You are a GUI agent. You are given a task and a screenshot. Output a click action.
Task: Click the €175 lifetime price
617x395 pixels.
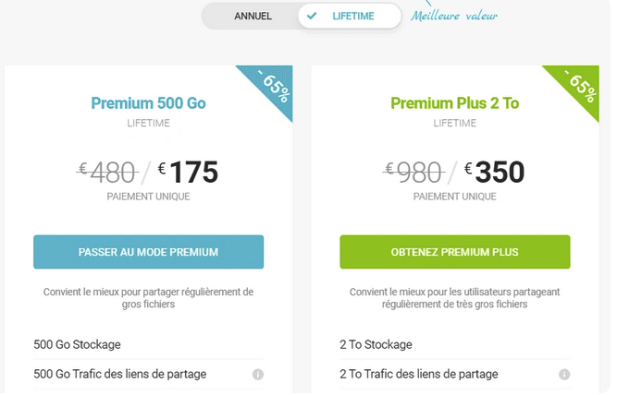point(188,172)
